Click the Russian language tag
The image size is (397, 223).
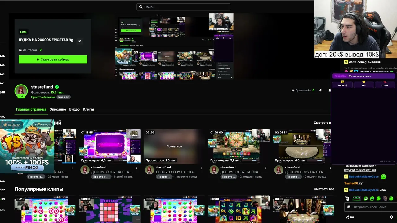click(x=64, y=97)
